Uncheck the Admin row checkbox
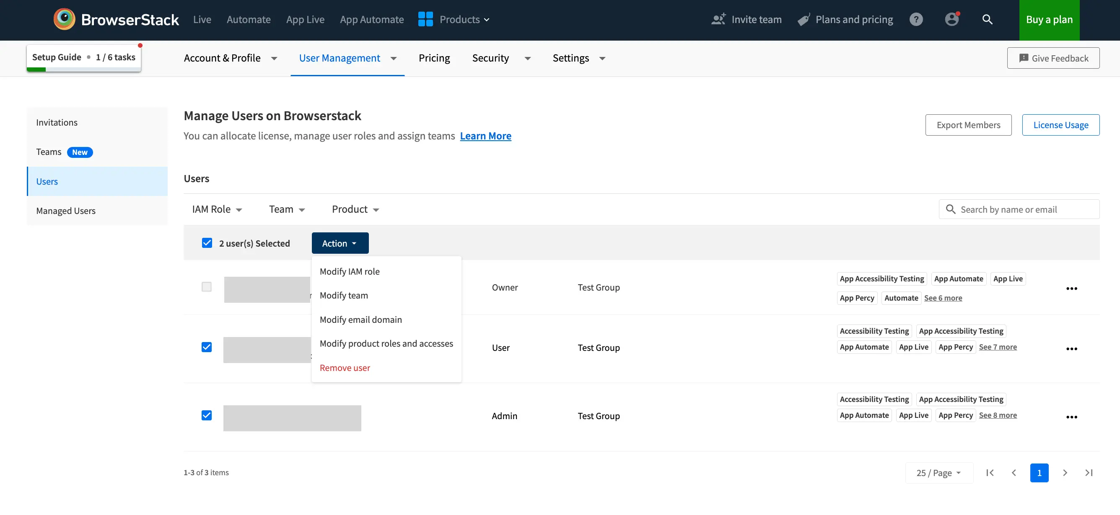The width and height of the screenshot is (1120, 515). coord(207,415)
